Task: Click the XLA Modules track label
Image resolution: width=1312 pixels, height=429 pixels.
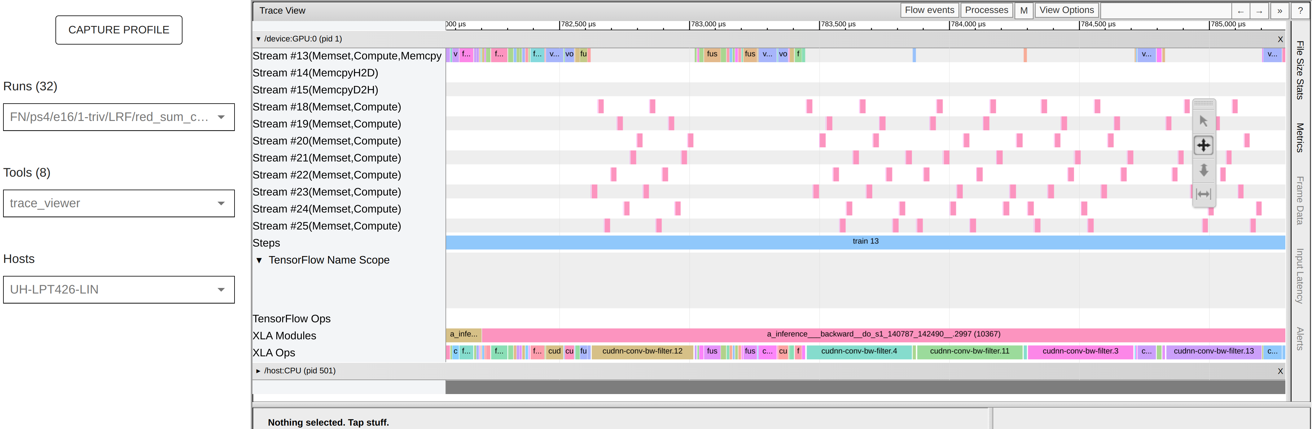Action: point(284,336)
